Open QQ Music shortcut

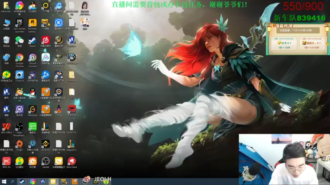(19, 163)
